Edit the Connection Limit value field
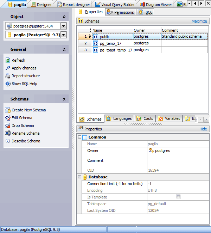The height and width of the screenshot is (233, 211). [178, 184]
